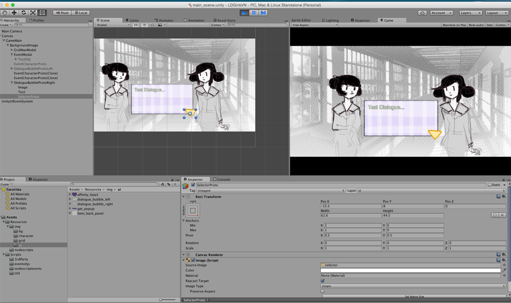511x303 pixels.
Task: Switch to the Profiler tab
Action: click(x=37, y=20)
